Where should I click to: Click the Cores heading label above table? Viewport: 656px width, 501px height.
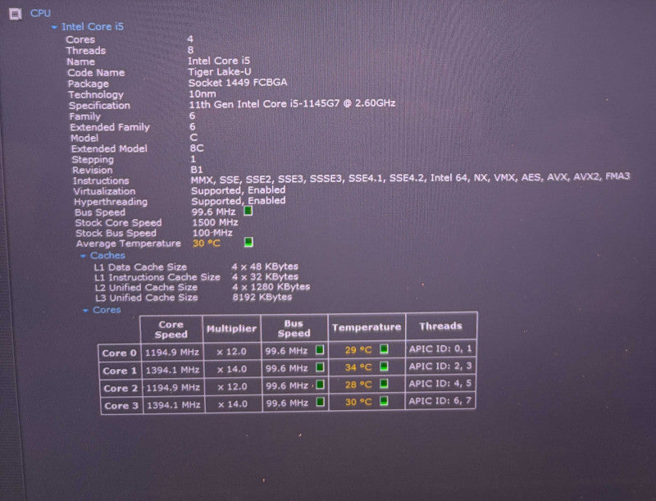pyautogui.click(x=107, y=310)
